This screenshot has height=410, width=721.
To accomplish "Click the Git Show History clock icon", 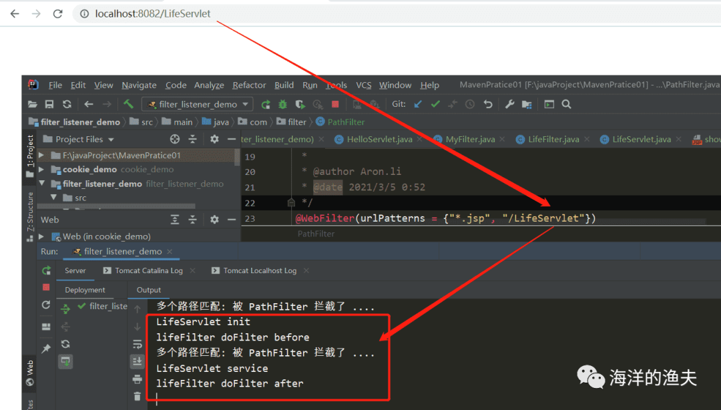I will (469, 104).
